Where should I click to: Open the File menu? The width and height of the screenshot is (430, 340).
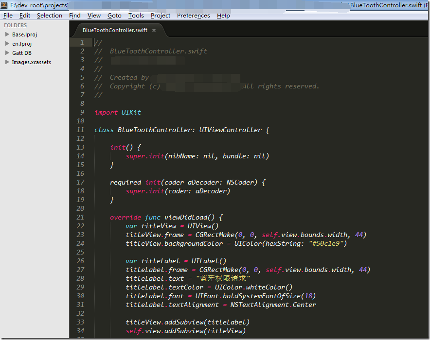click(8, 16)
